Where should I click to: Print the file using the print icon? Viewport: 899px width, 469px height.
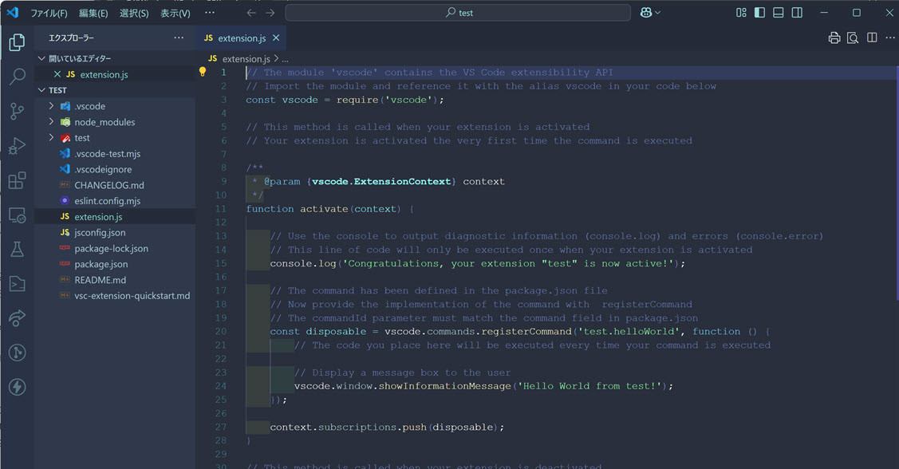click(x=834, y=37)
